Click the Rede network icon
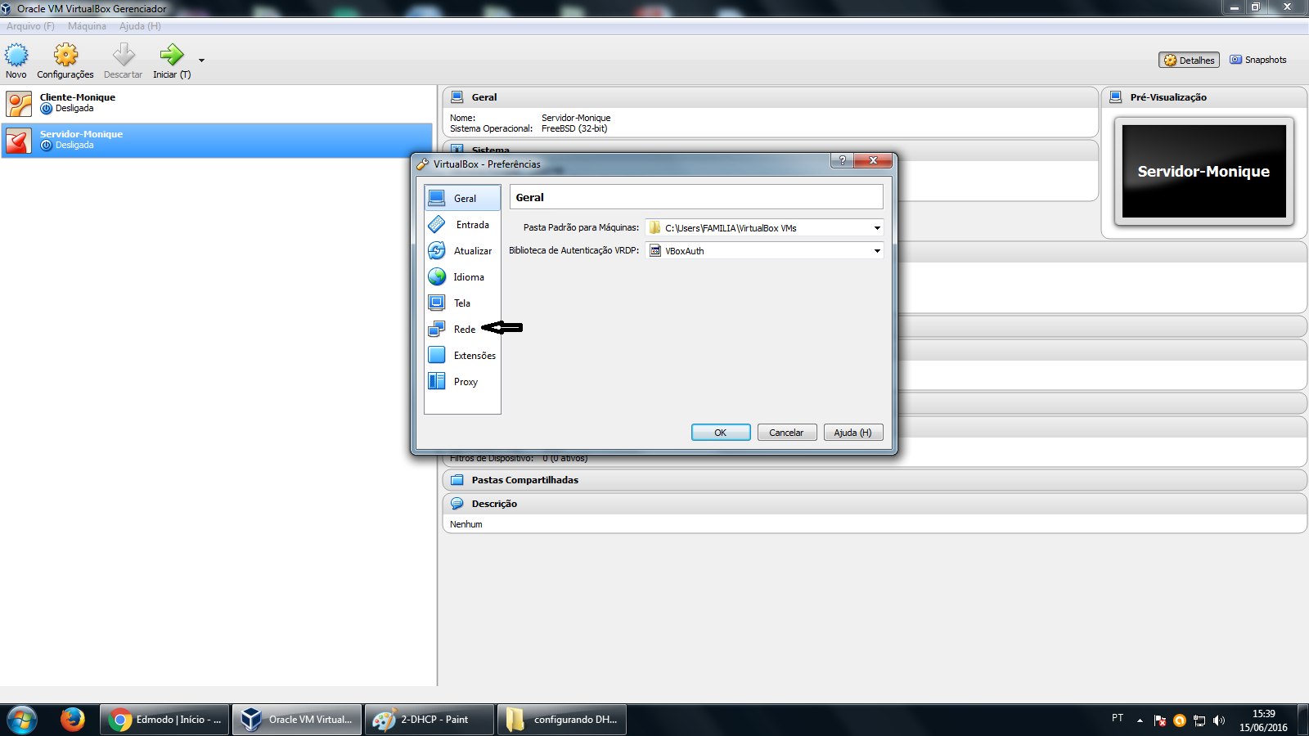Viewport: 1309px width, 736px height. point(437,329)
